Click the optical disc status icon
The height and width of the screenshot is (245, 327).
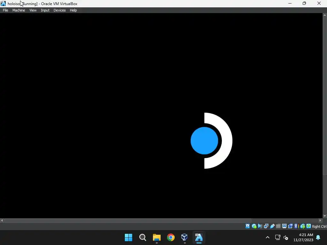(x=254, y=226)
